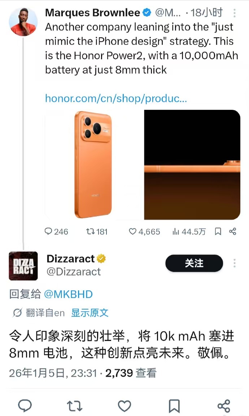Share Marques Brownlee's tweet
This screenshot has width=249, height=416.
(232, 231)
